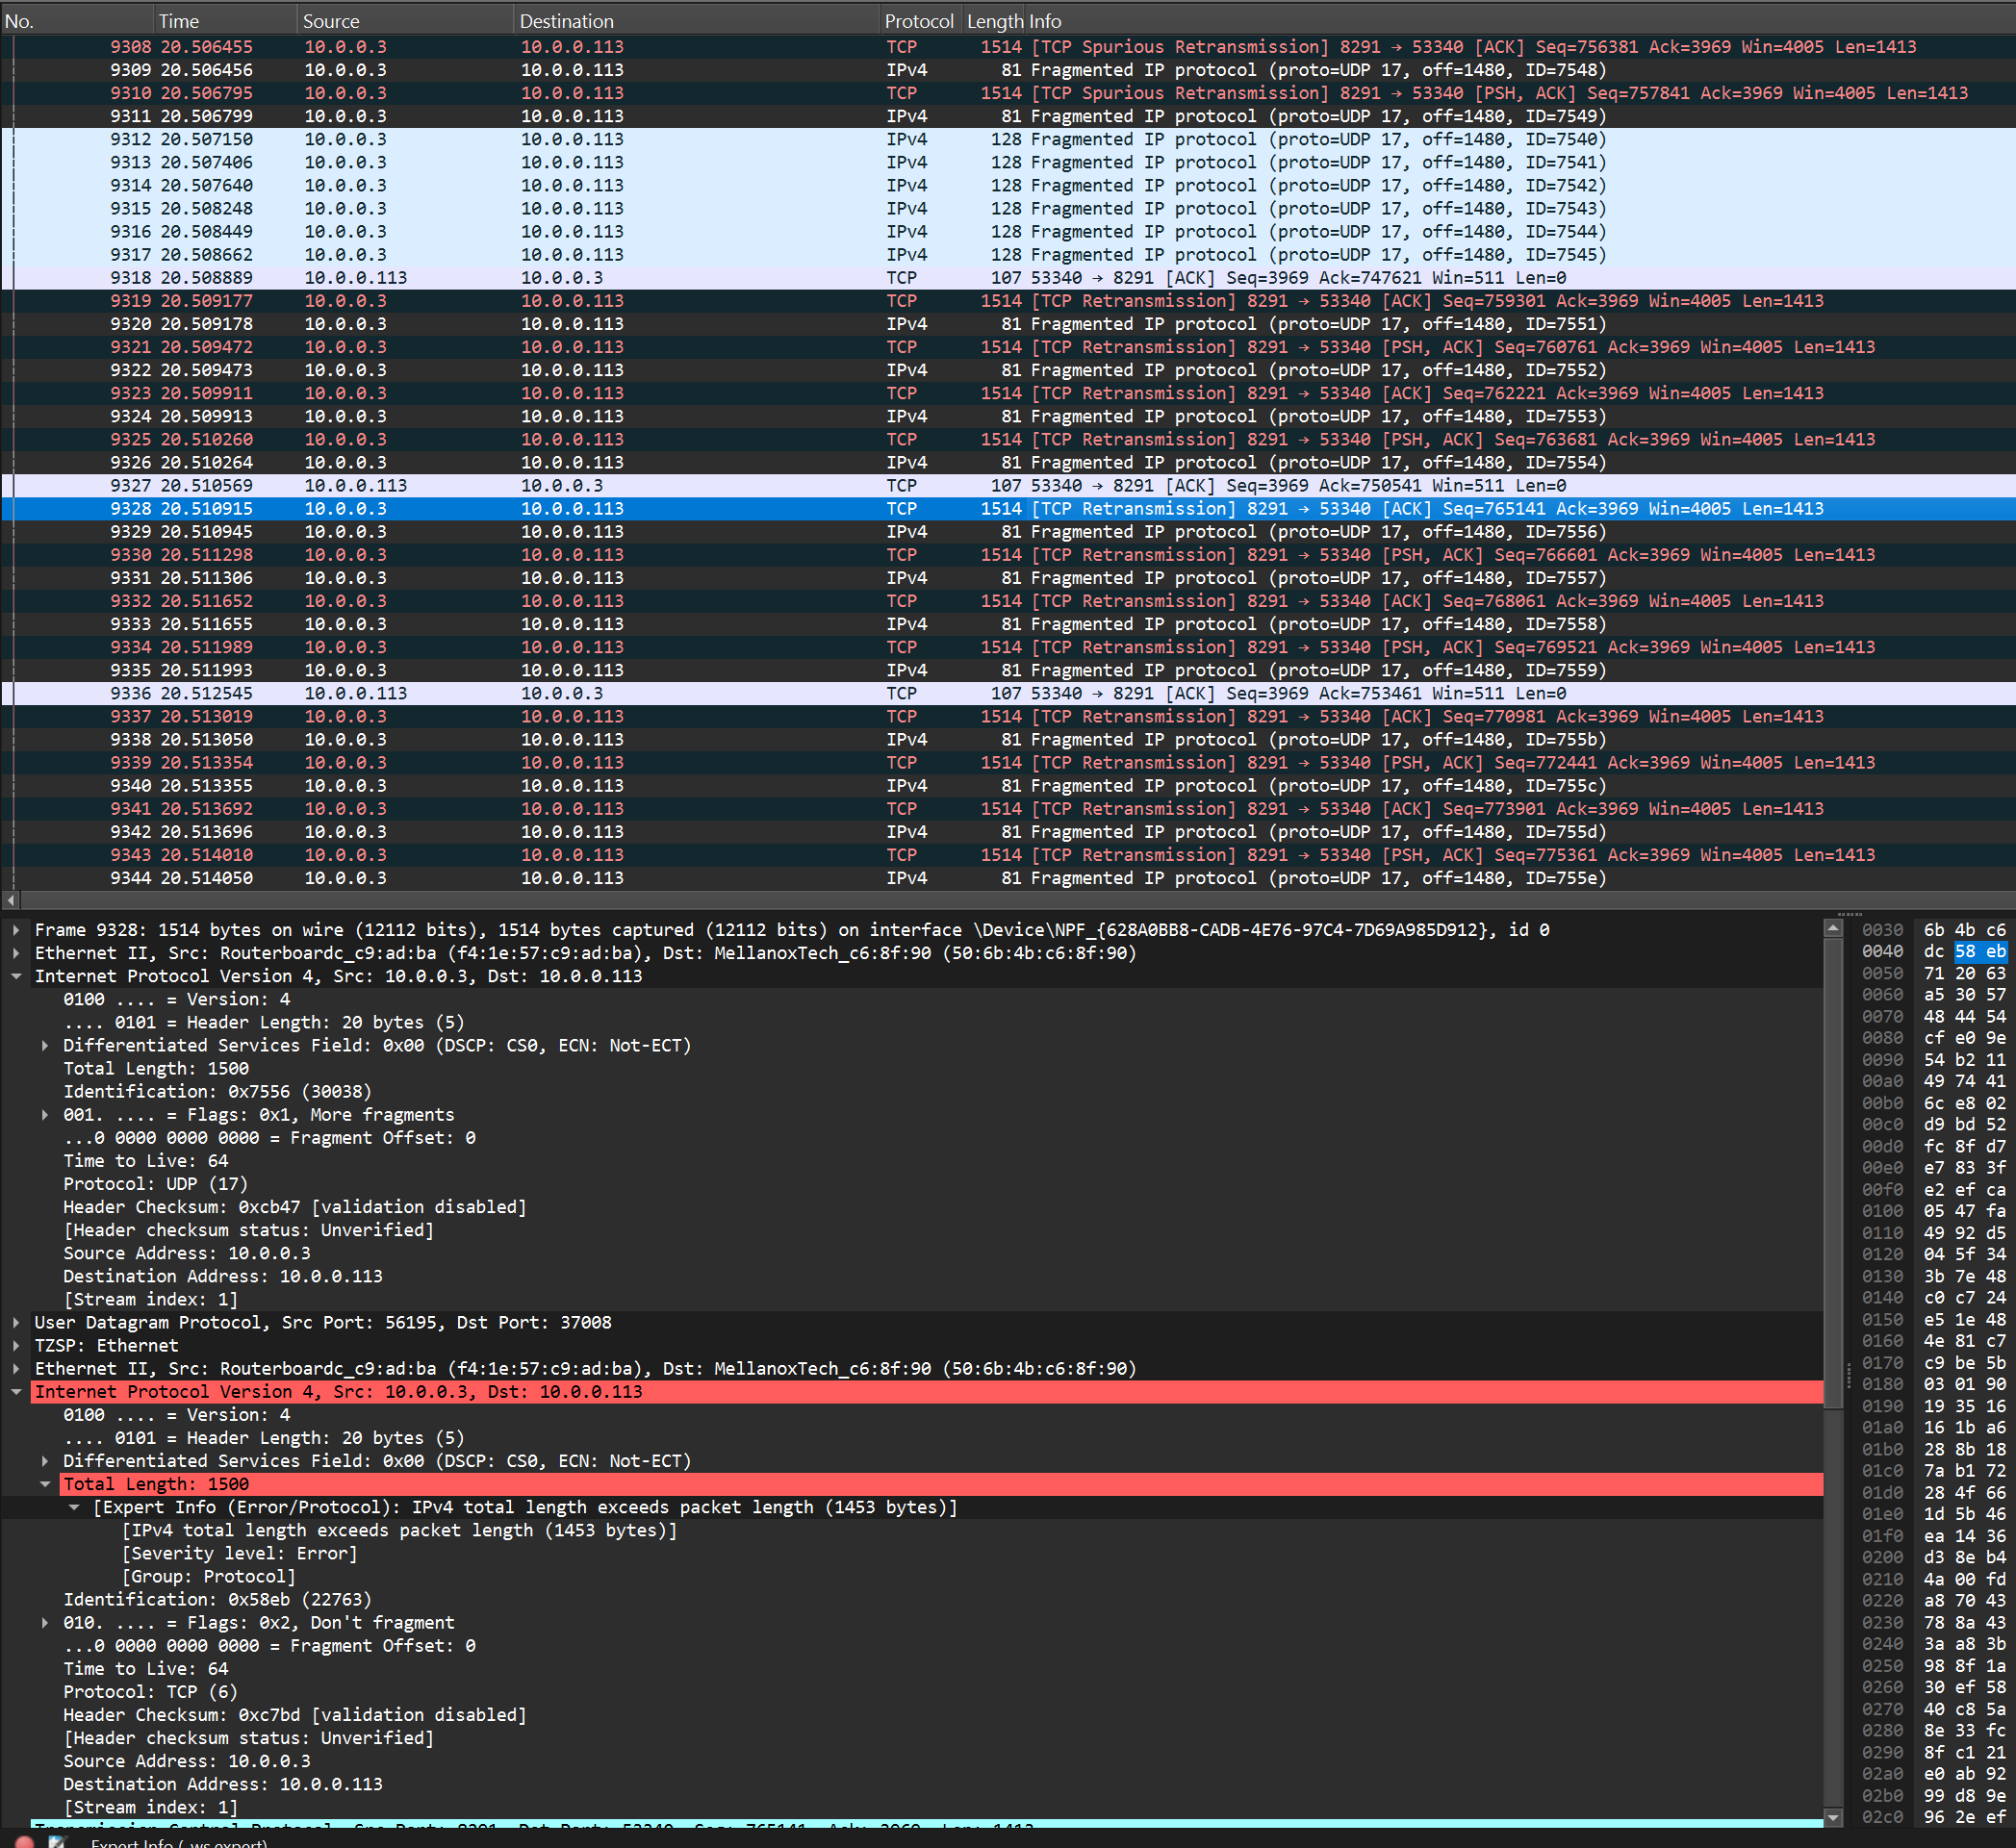Select Group: Protocol line

[x=208, y=1577]
